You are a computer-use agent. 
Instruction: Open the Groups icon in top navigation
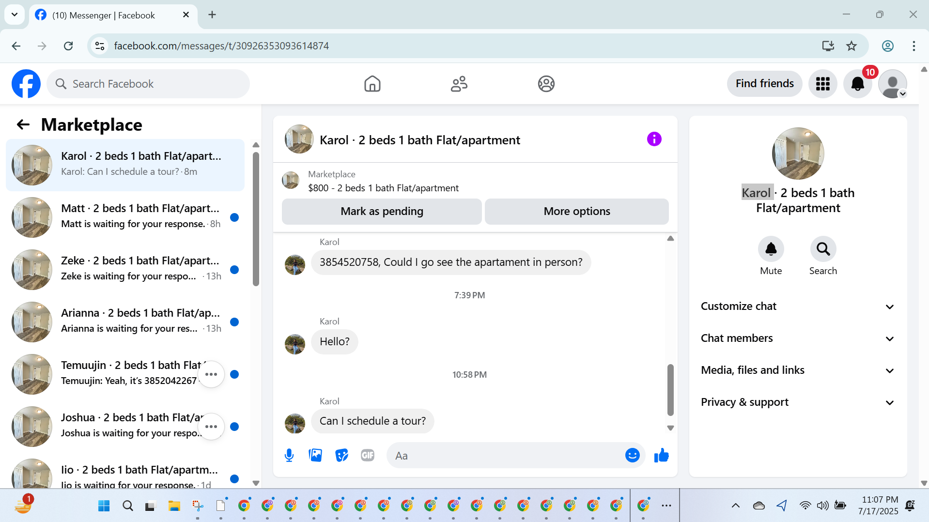[x=546, y=84]
